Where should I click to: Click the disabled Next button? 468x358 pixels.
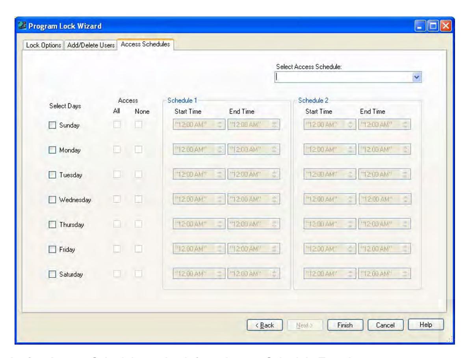click(305, 325)
